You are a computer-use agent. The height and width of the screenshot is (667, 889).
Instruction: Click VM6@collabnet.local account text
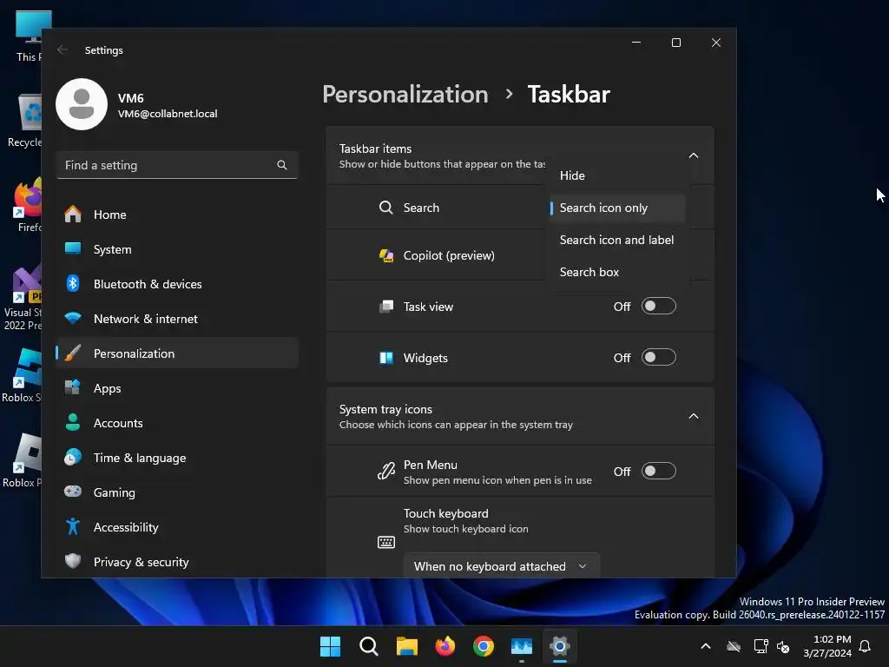click(x=168, y=114)
